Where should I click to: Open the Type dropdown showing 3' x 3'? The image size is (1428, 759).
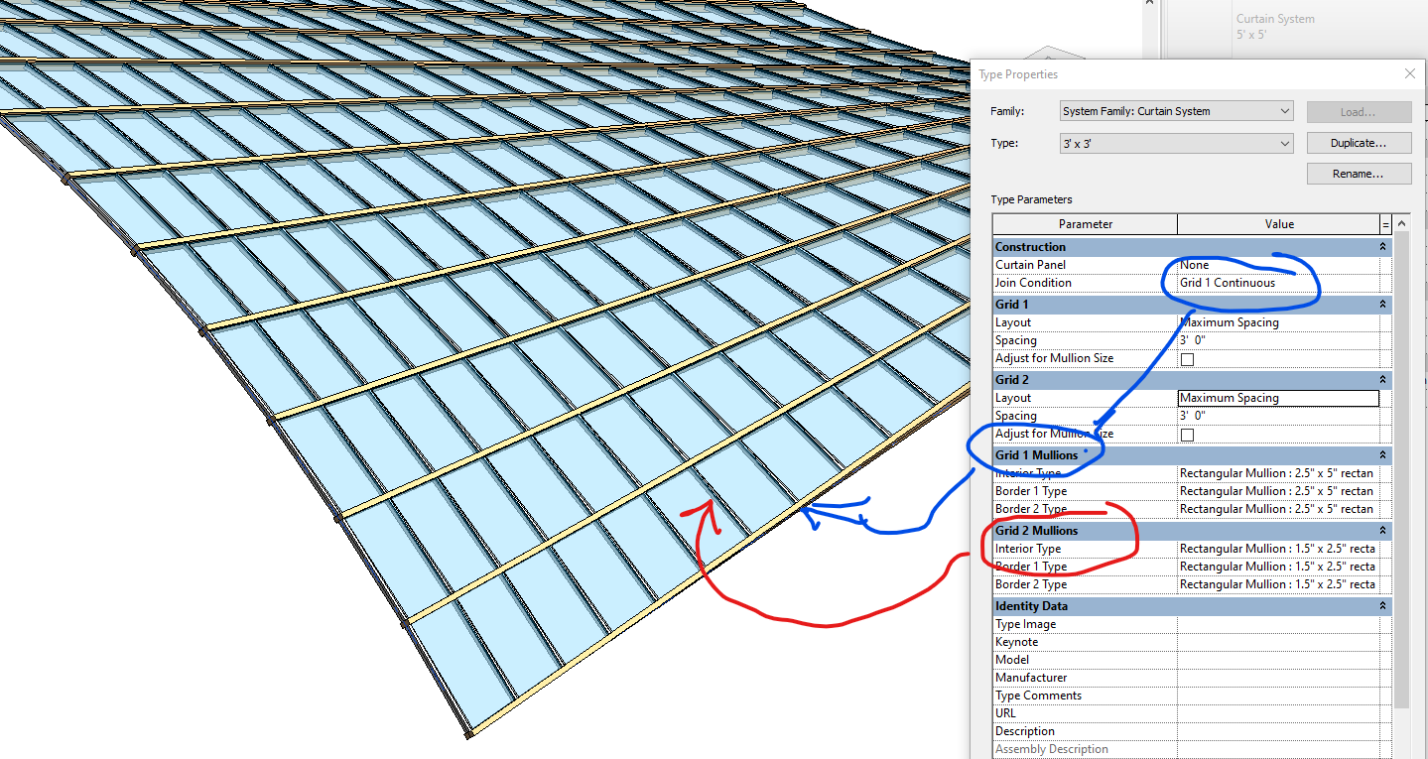click(x=1285, y=143)
